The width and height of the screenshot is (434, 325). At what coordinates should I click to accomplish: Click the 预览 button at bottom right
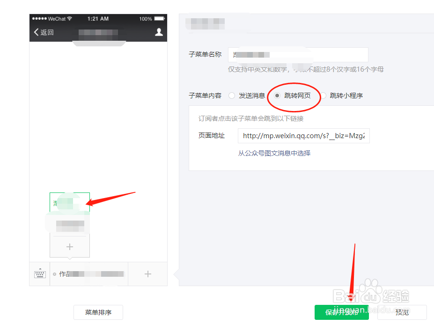[402, 312]
